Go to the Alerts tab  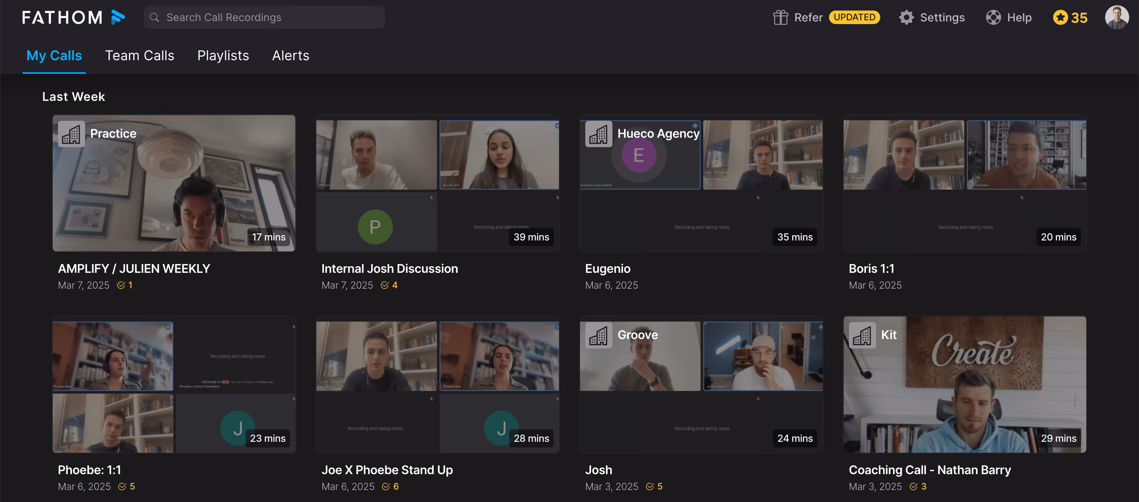pos(290,56)
